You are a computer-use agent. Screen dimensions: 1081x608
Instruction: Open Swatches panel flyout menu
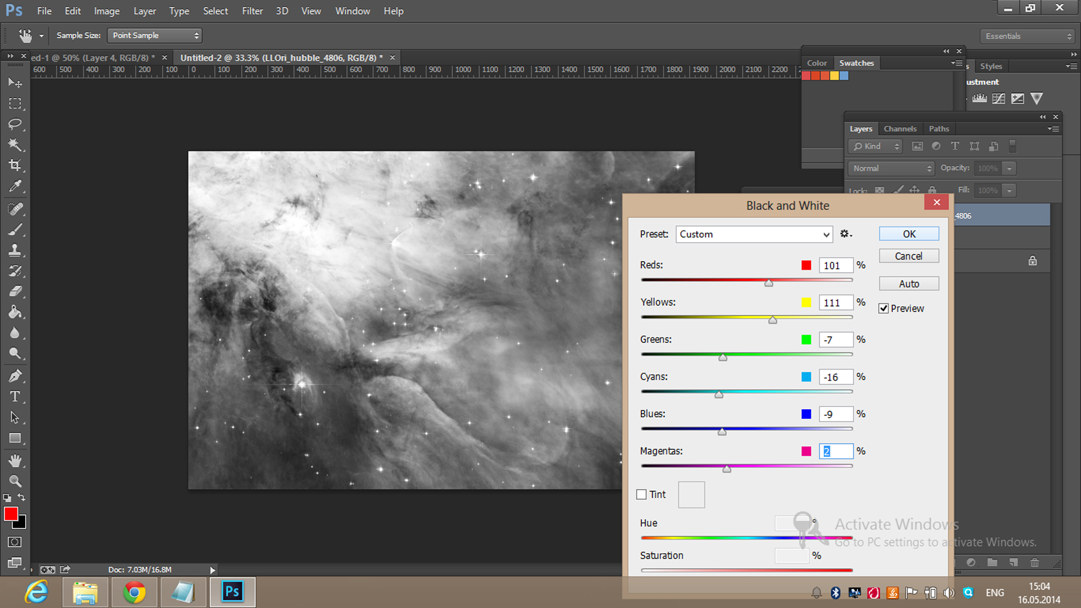coord(957,63)
